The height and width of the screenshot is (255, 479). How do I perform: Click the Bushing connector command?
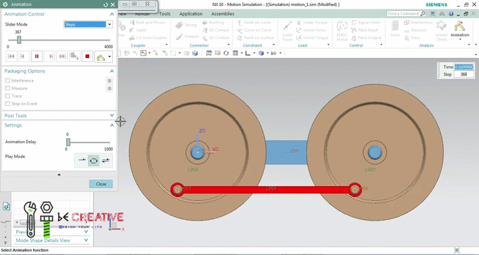pos(213,22)
